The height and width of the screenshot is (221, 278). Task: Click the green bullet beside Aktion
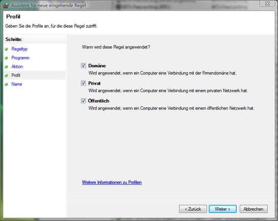tap(7, 67)
